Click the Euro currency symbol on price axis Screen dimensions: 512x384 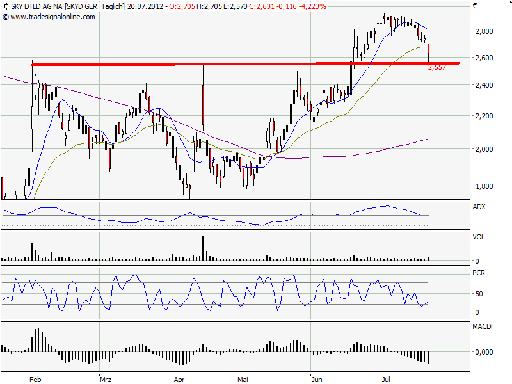(x=475, y=6)
